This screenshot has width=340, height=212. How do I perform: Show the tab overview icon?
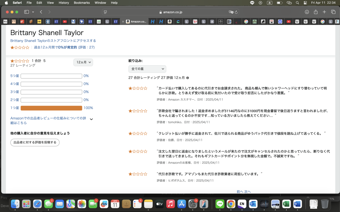pyautogui.click(x=333, y=12)
